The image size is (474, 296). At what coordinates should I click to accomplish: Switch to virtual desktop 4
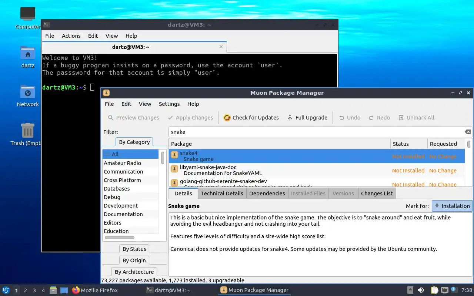pos(43,290)
